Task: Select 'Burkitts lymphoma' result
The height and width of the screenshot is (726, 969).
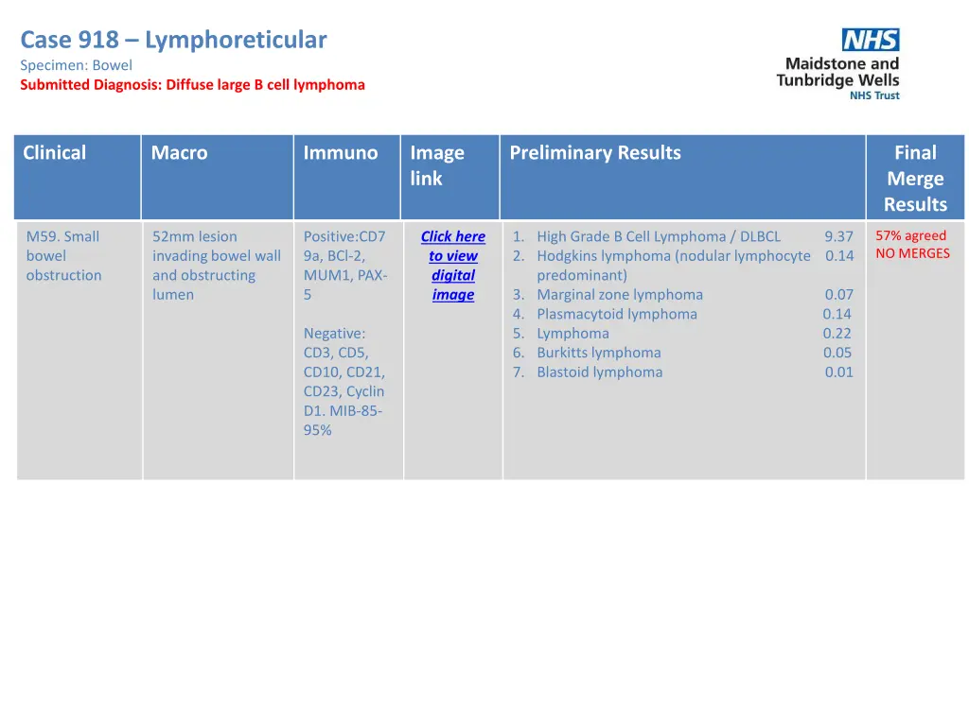Action: pos(599,353)
